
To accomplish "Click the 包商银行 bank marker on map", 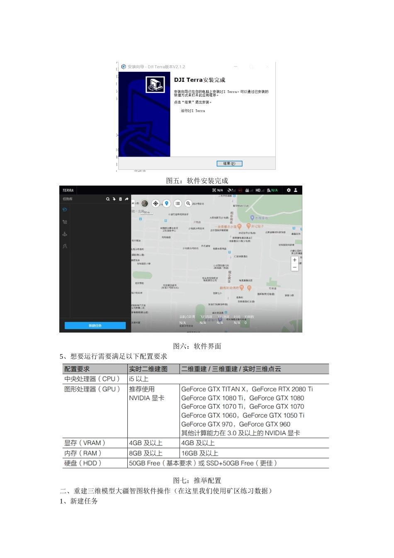I will click(x=252, y=218).
